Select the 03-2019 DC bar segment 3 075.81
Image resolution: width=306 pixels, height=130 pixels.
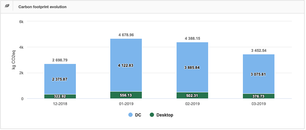[x=258, y=74]
